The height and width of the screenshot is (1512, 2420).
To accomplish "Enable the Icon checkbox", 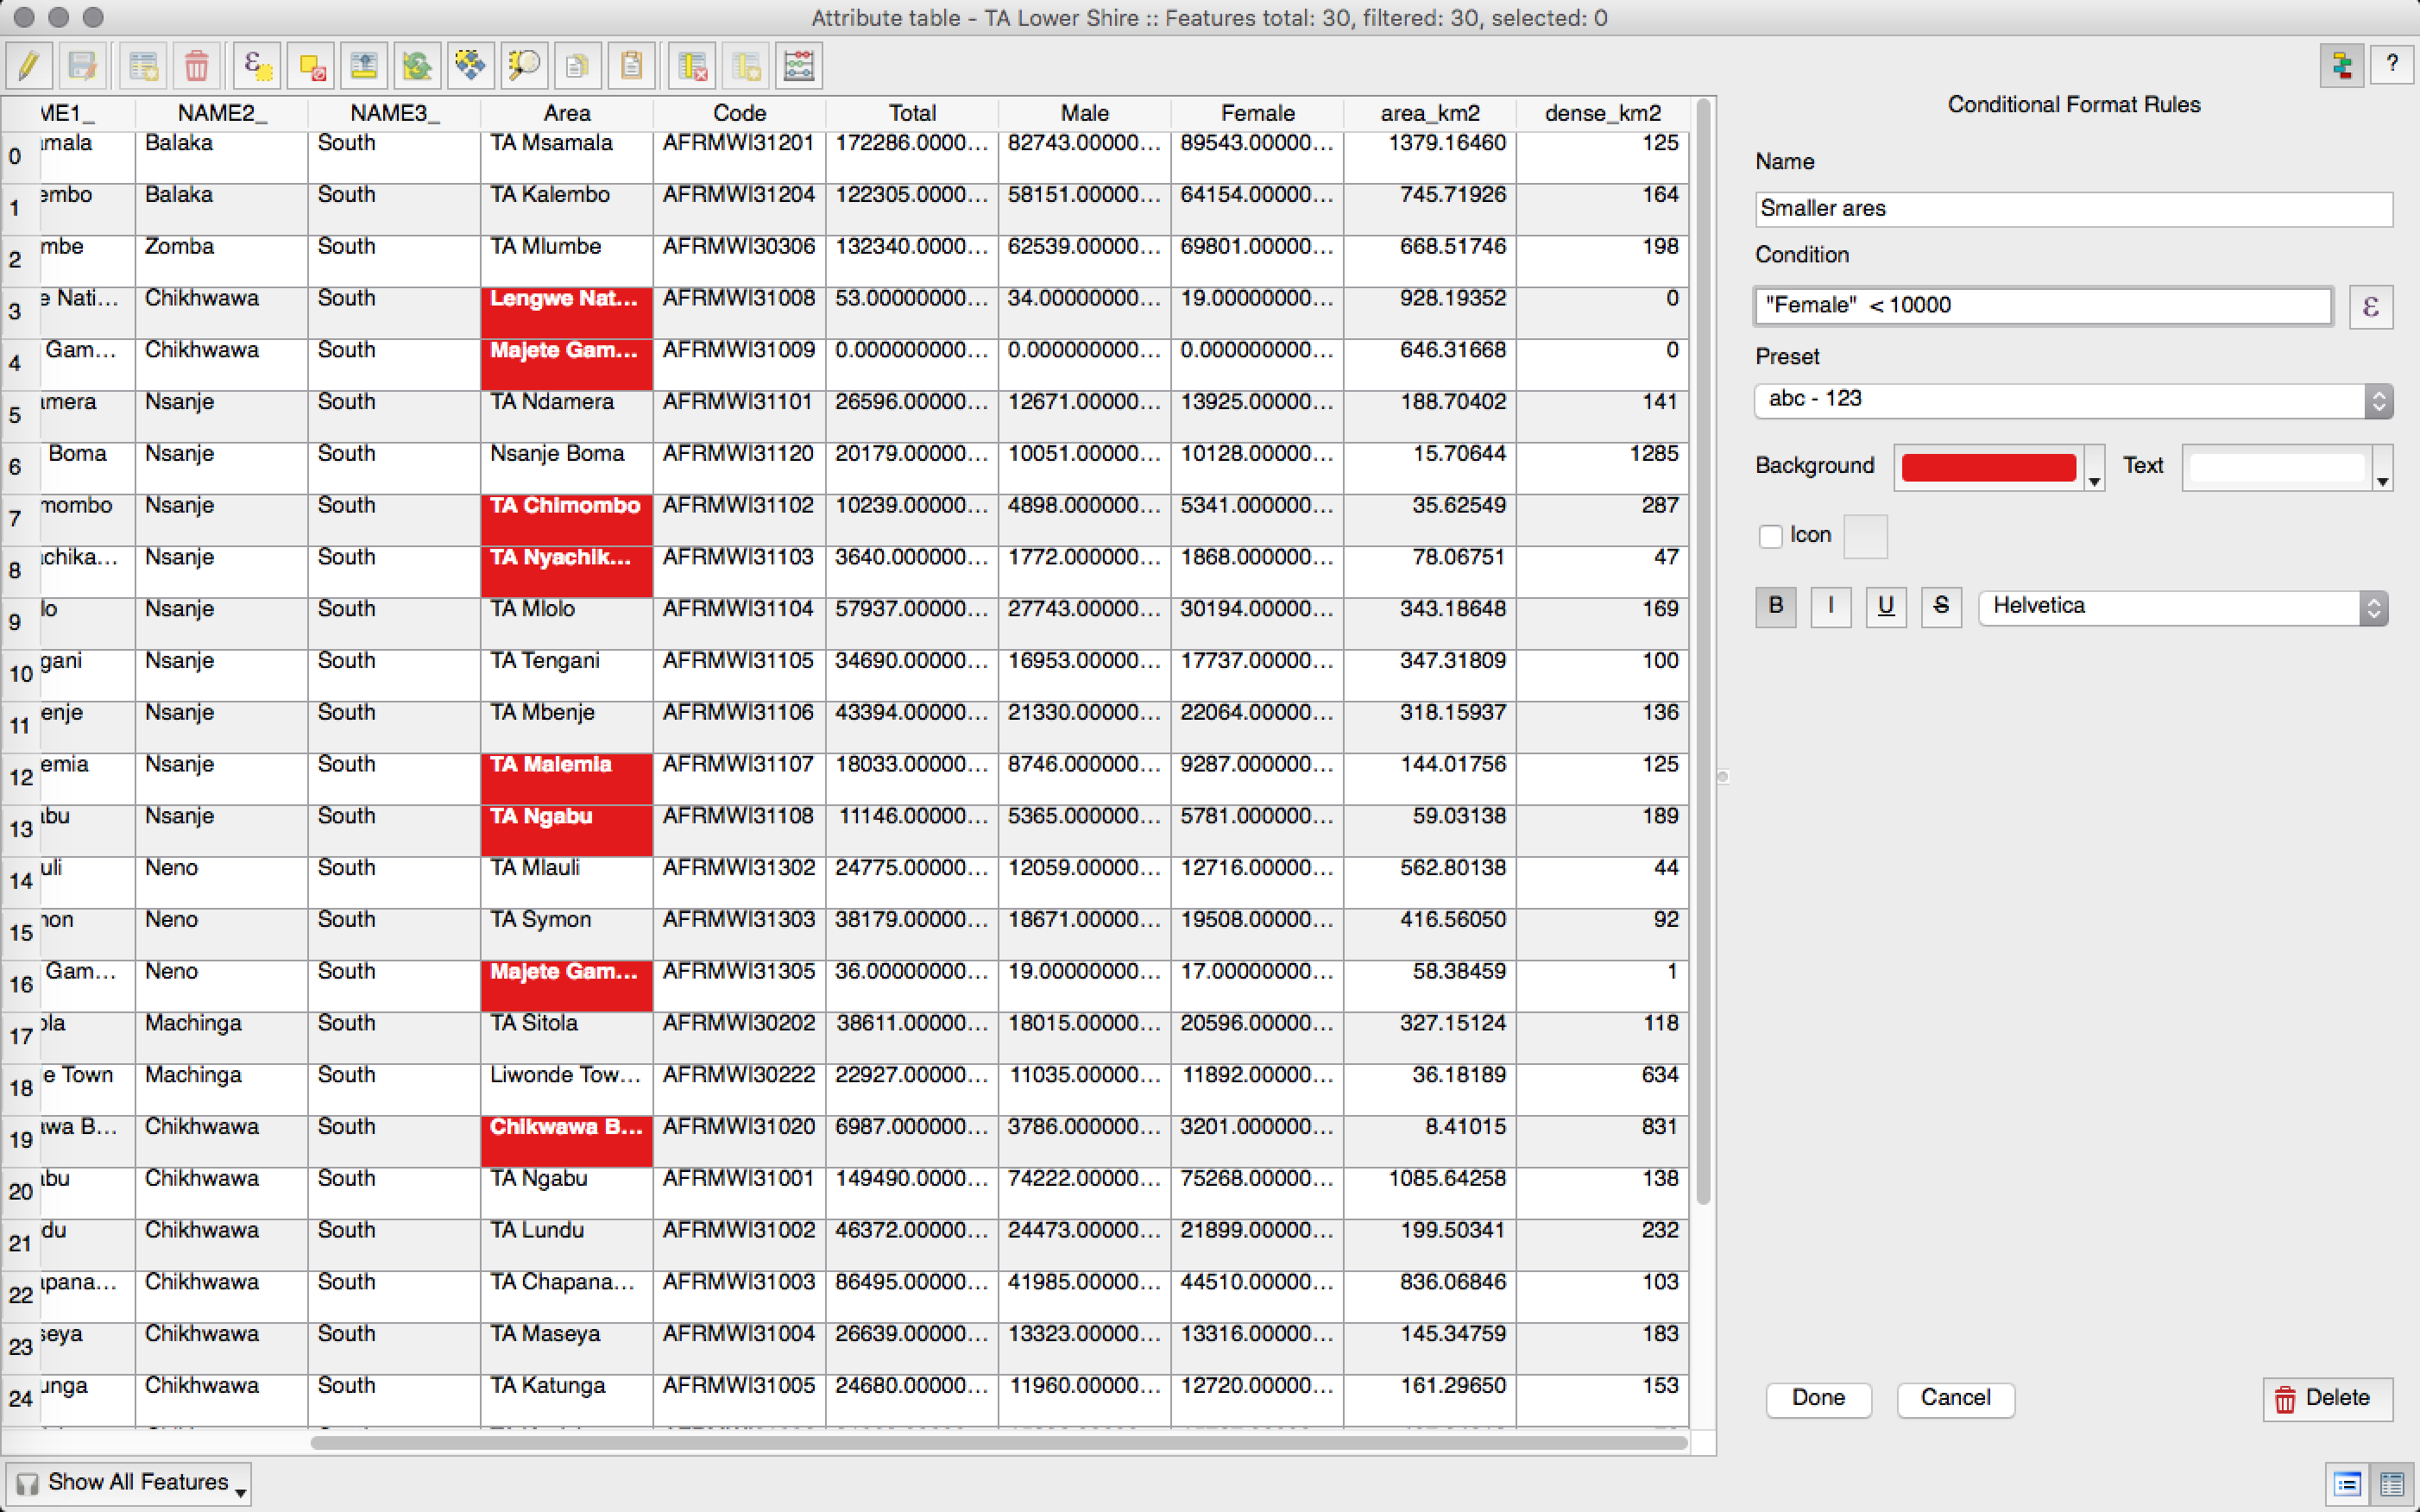I will pos(1770,536).
